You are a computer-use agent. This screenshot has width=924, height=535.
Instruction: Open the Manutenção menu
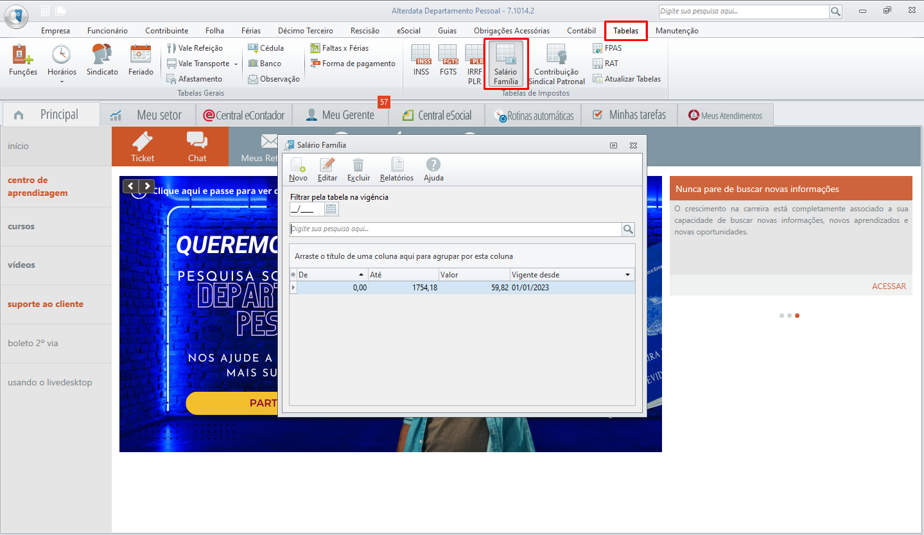click(677, 31)
